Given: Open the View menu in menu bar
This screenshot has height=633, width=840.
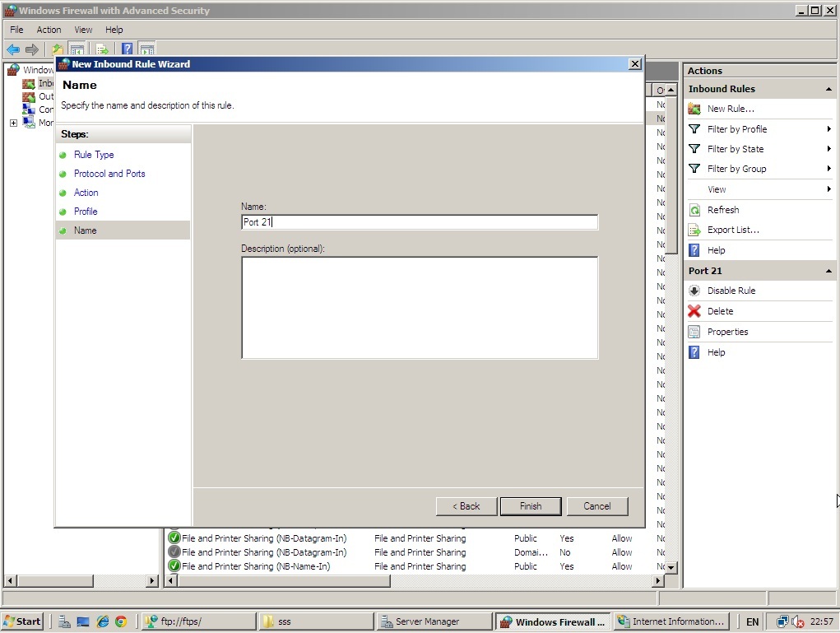Looking at the screenshot, I should click(83, 30).
